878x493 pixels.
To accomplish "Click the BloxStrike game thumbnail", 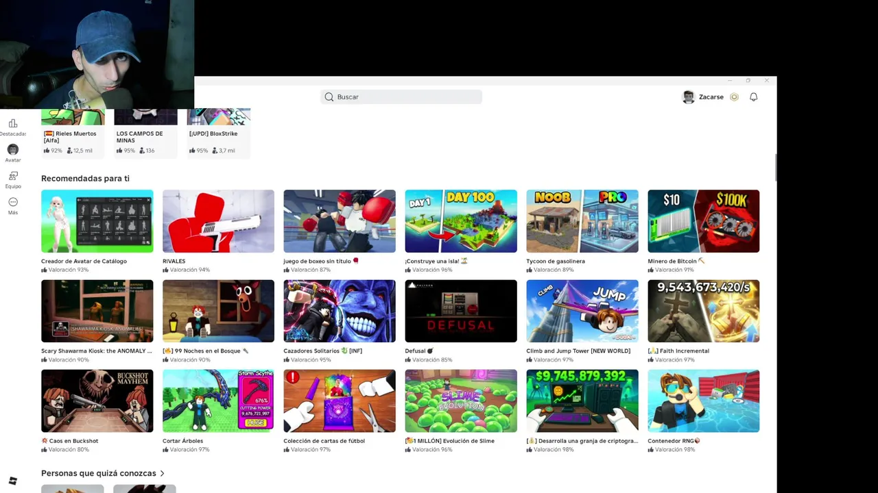I will point(219,116).
